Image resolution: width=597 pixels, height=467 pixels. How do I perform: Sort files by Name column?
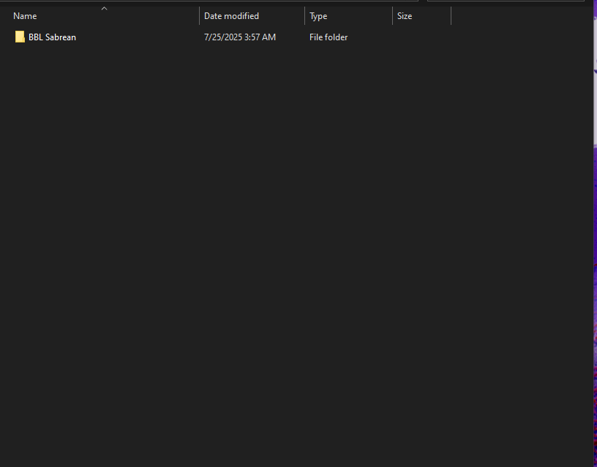click(25, 16)
